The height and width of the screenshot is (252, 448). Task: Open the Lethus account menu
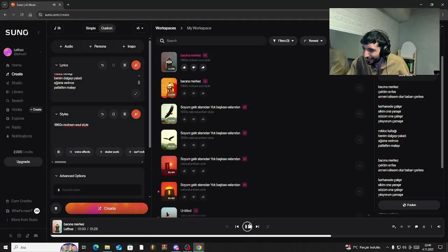point(23,52)
